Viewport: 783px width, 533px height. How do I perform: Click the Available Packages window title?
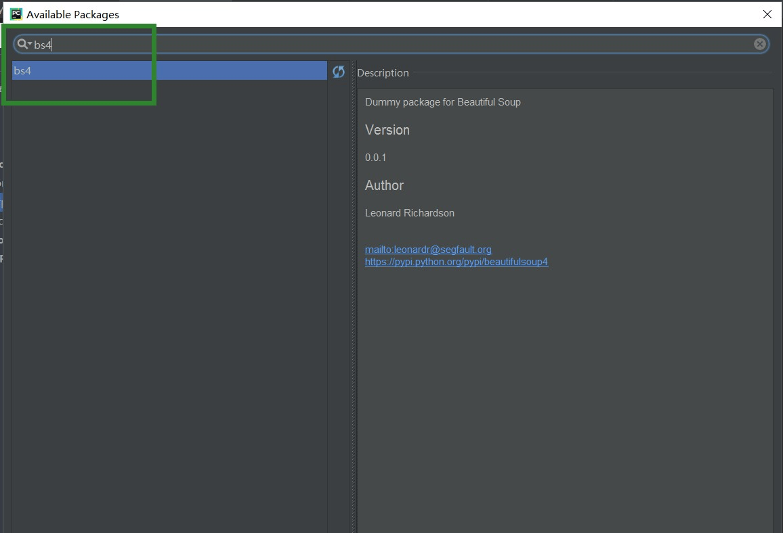73,14
